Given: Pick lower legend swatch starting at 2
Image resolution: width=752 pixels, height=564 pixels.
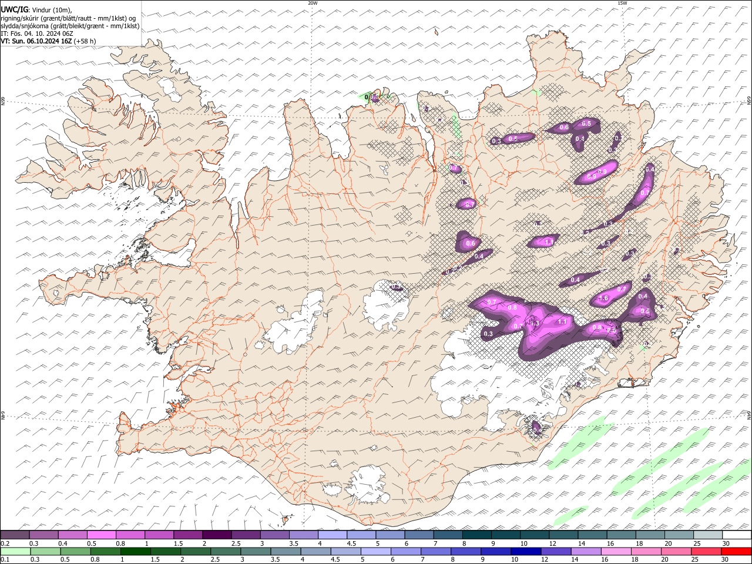Looking at the screenshot, I should coord(196,551).
